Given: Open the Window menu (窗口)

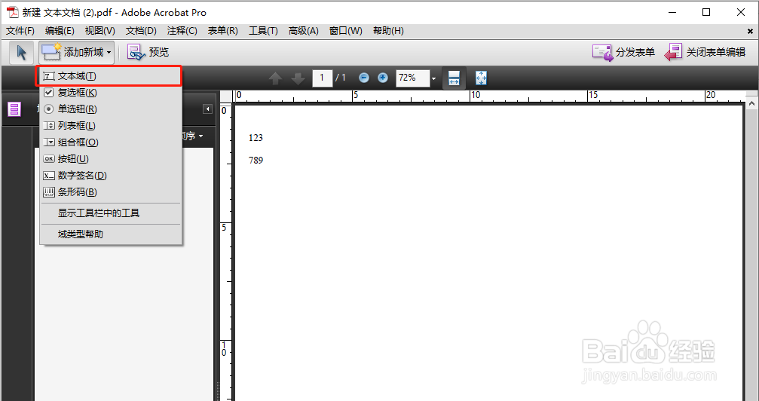Looking at the screenshot, I should (x=346, y=31).
